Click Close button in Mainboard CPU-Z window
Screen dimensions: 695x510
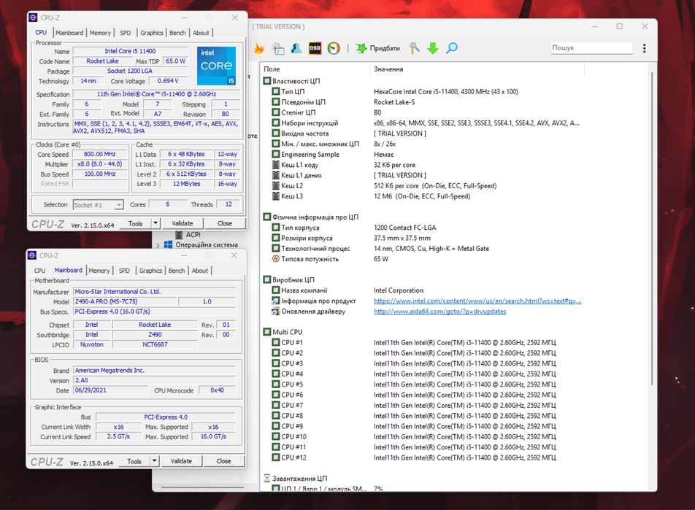223,461
